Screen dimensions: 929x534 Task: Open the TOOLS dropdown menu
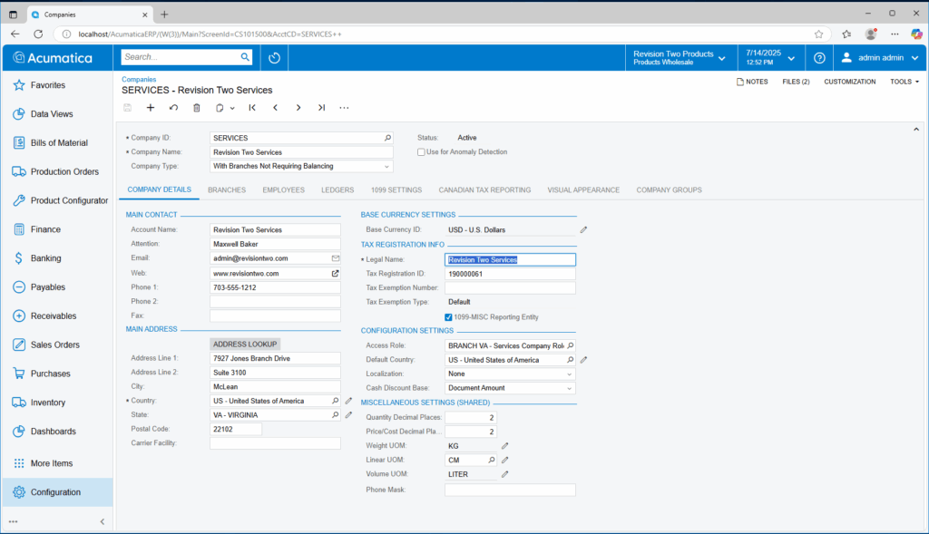tap(905, 82)
